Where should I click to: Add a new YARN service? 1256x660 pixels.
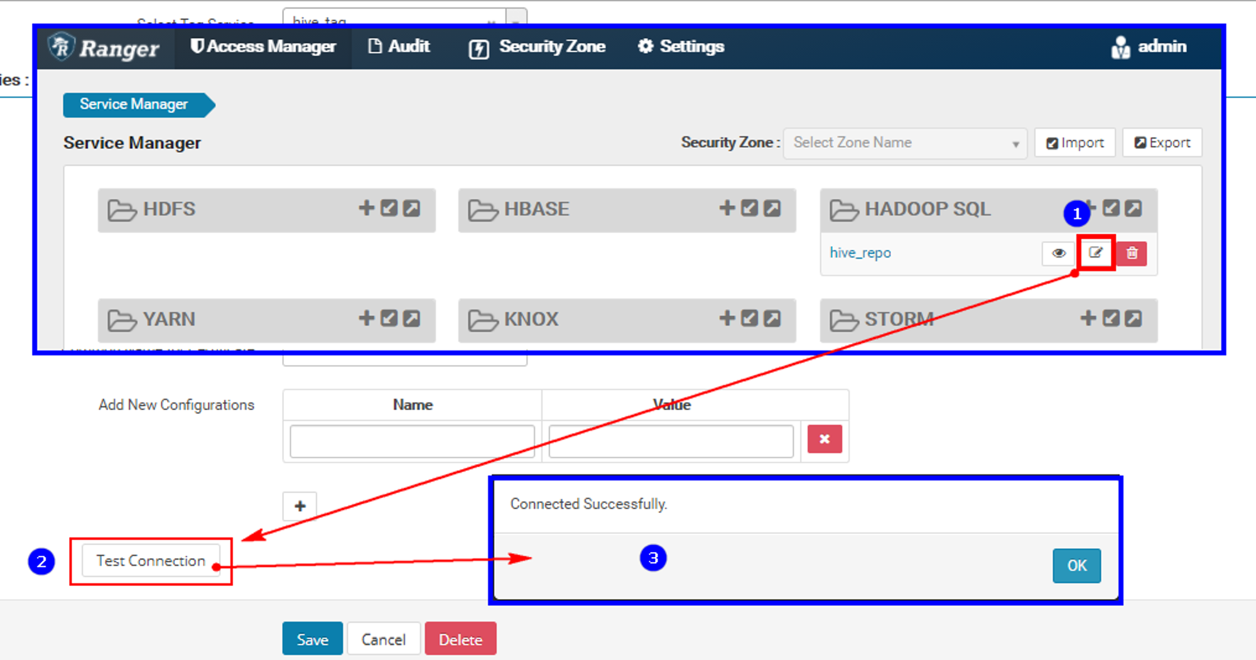point(366,318)
